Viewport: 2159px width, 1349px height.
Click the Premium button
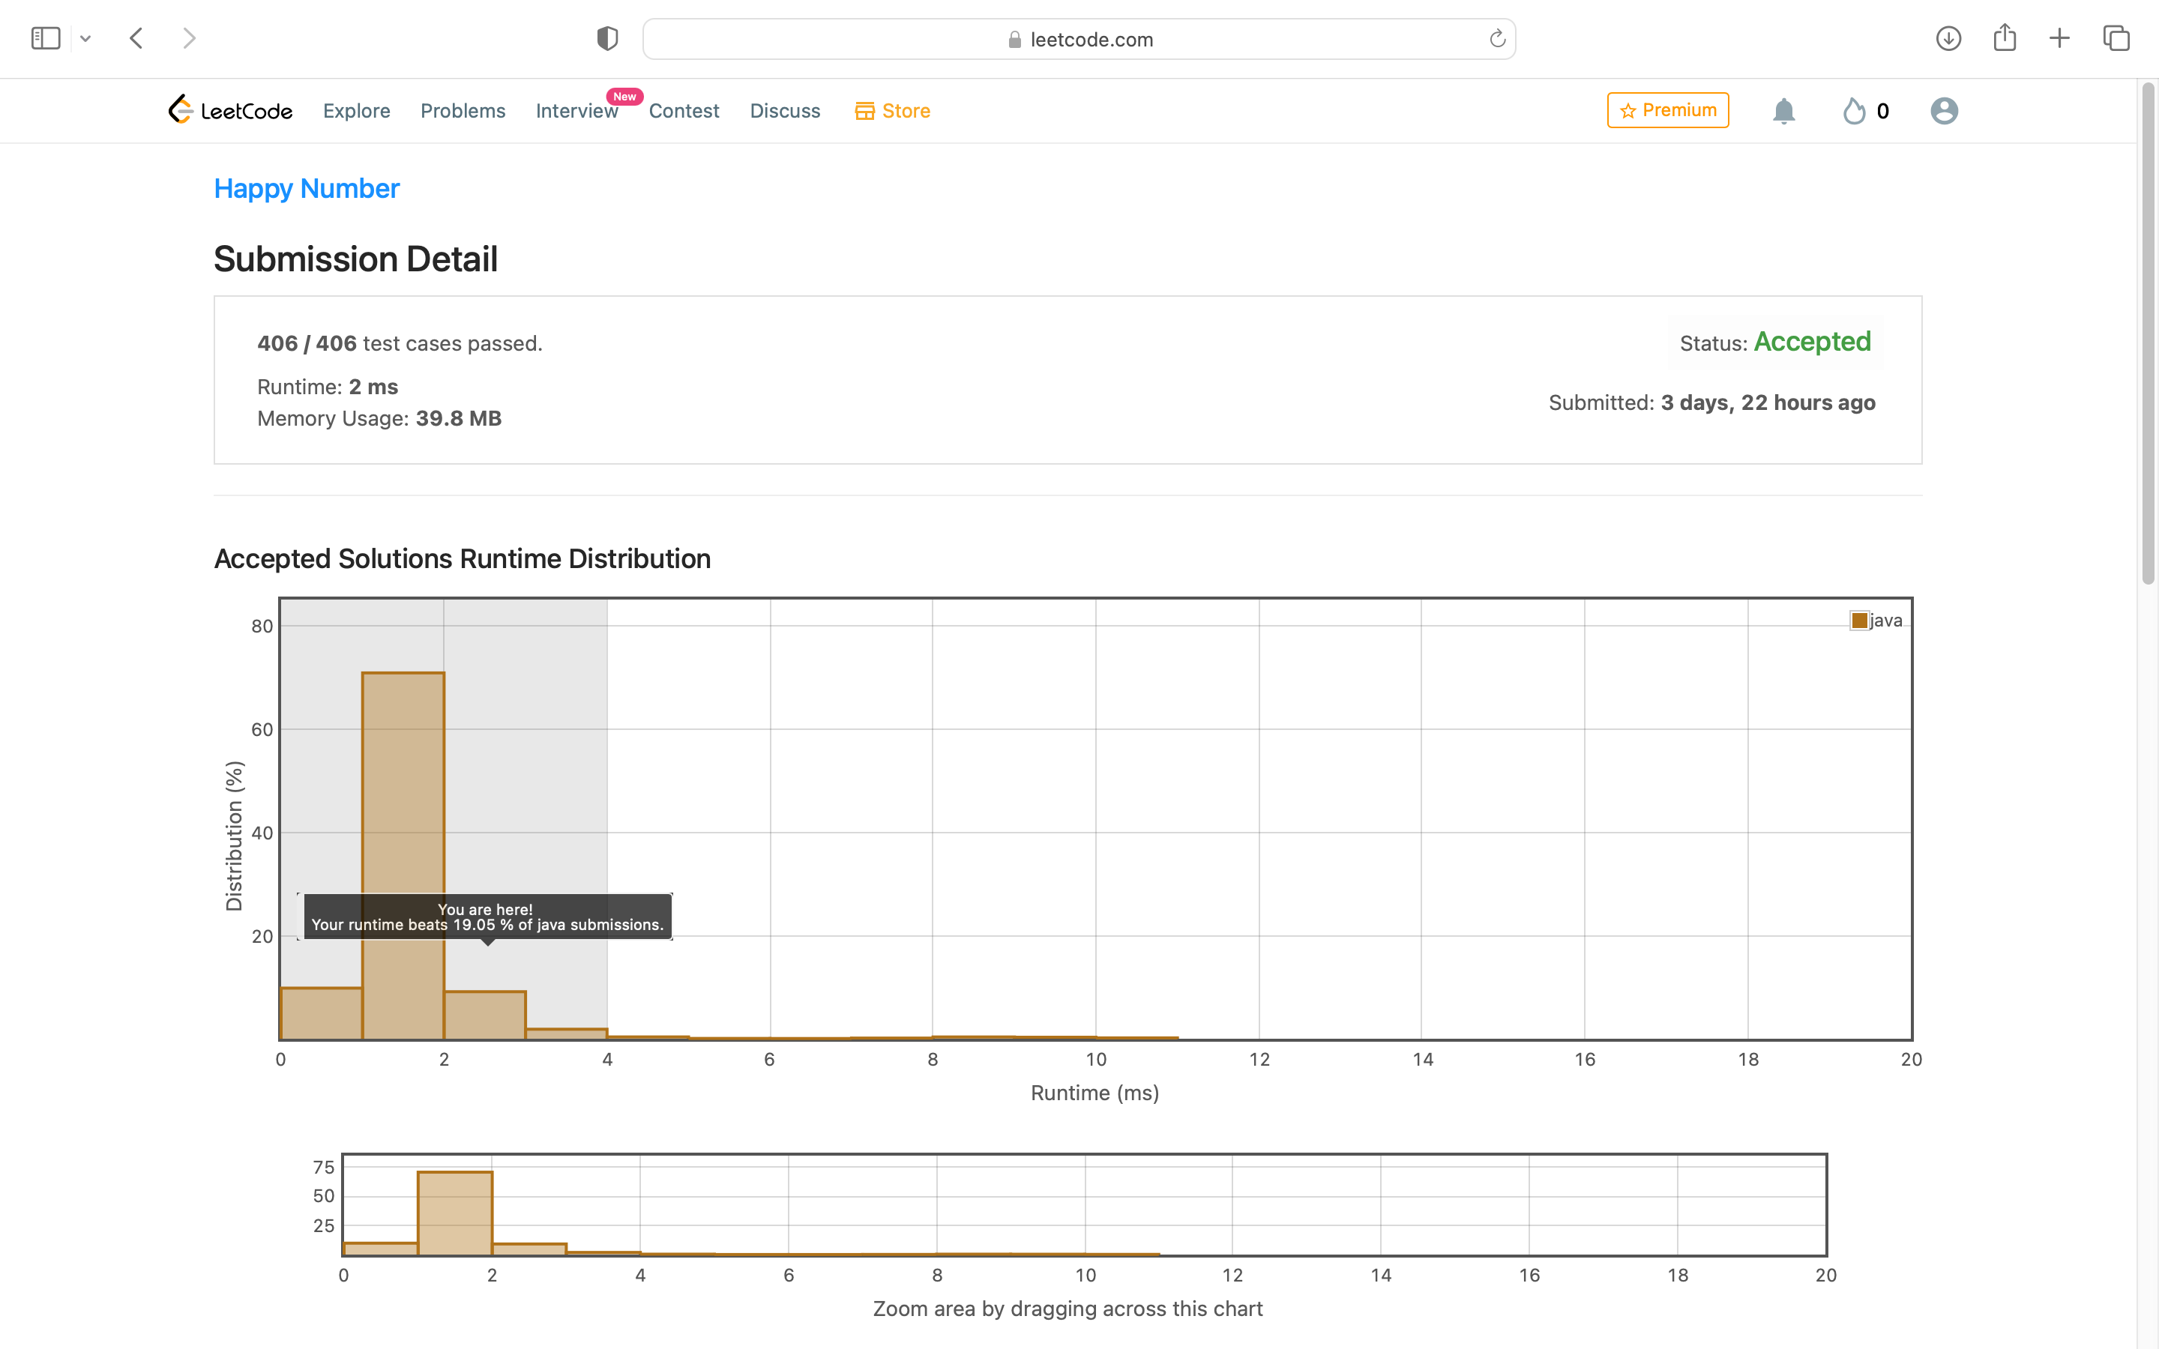pos(1666,109)
